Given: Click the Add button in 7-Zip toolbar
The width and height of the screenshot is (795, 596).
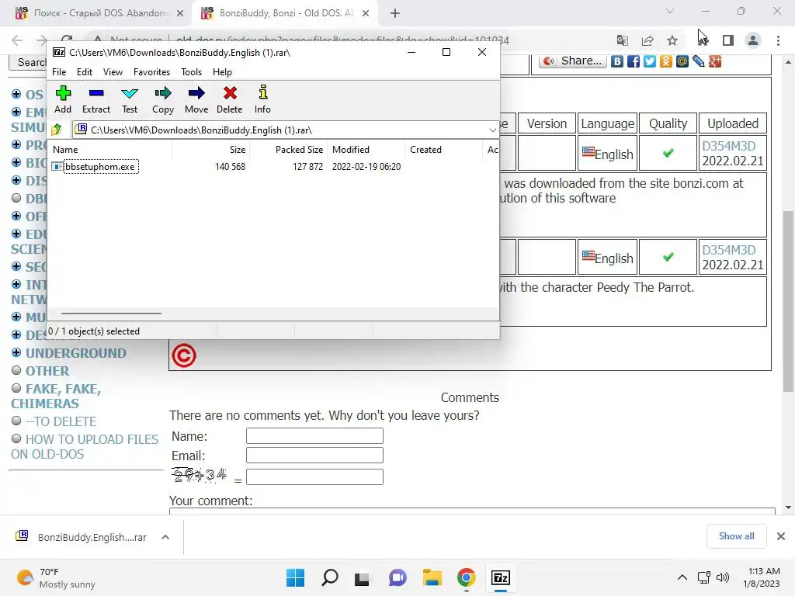Looking at the screenshot, I should pyautogui.click(x=63, y=100).
